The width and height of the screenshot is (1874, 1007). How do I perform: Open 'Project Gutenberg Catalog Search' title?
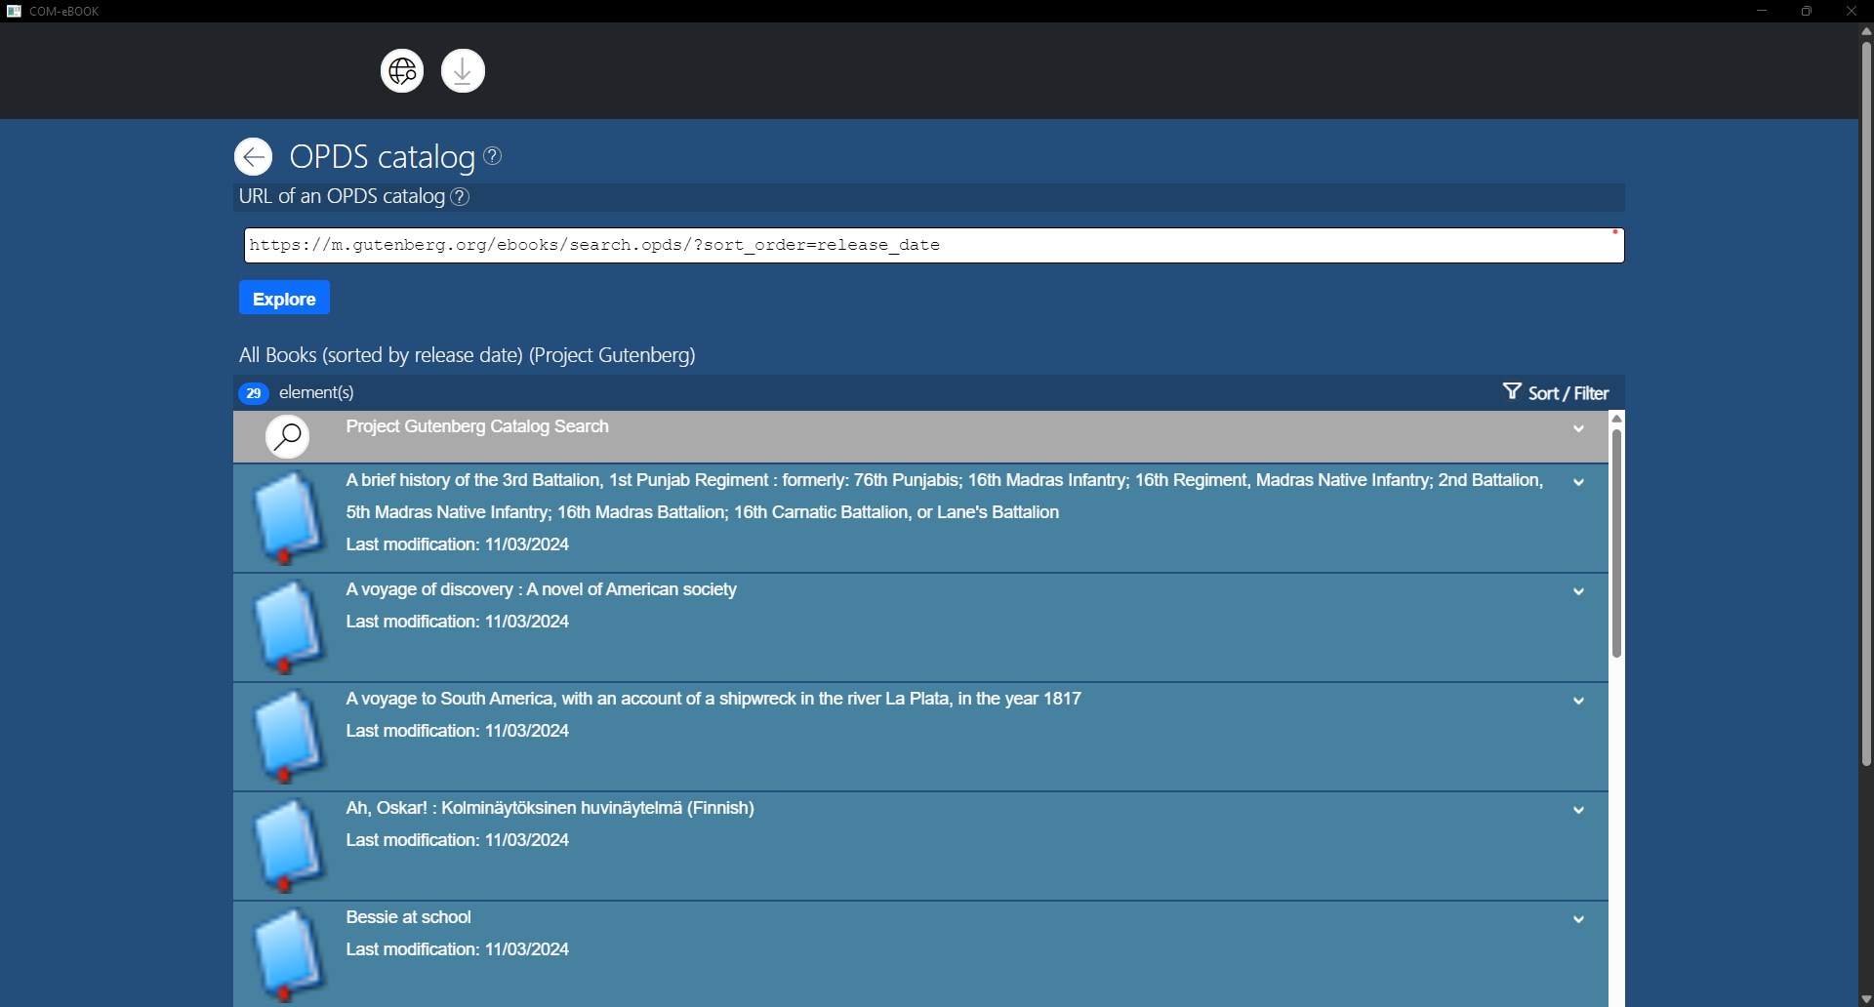coord(477,426)
